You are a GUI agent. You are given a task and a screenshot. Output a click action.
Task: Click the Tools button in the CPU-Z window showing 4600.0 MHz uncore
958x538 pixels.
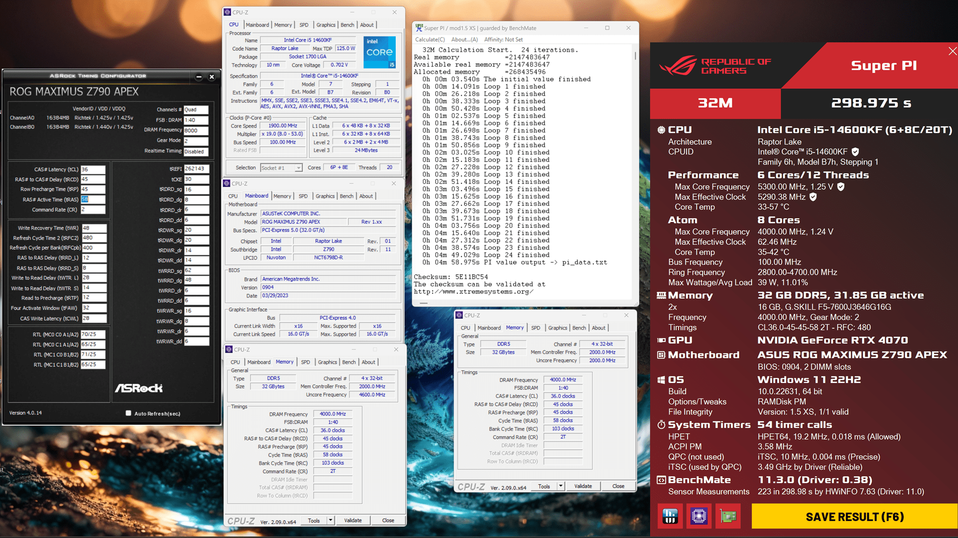pyautogui.click(x=314, y=521)
